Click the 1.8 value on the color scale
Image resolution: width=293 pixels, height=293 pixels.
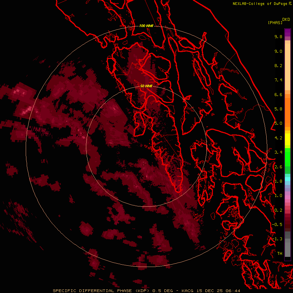(x=278, y=181)
